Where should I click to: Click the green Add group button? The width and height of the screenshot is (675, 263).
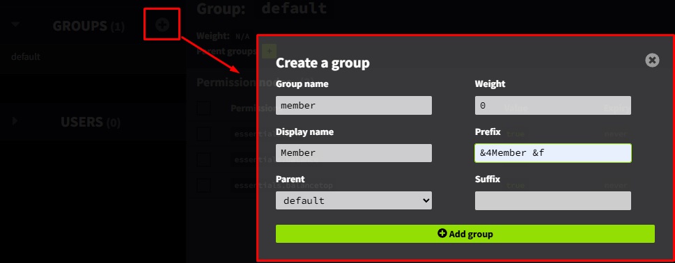465,234
